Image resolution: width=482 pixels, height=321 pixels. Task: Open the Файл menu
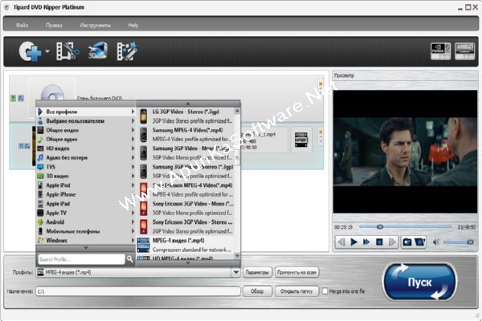tap(22, 25)
